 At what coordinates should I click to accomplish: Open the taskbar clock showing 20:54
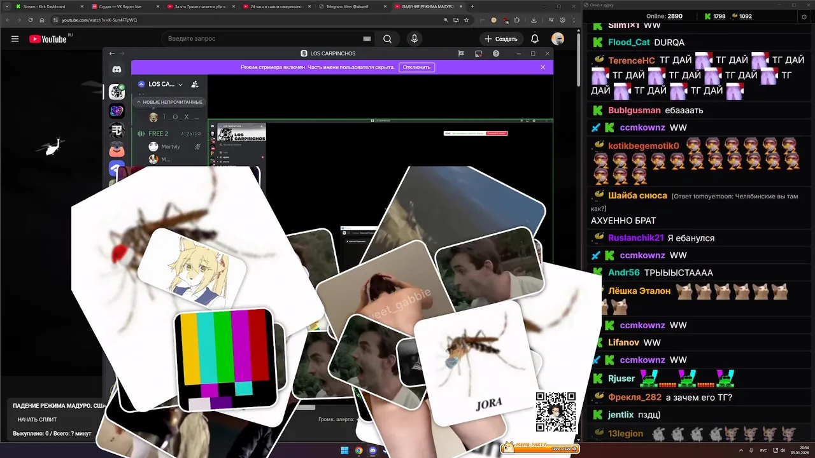pos(799,450)
